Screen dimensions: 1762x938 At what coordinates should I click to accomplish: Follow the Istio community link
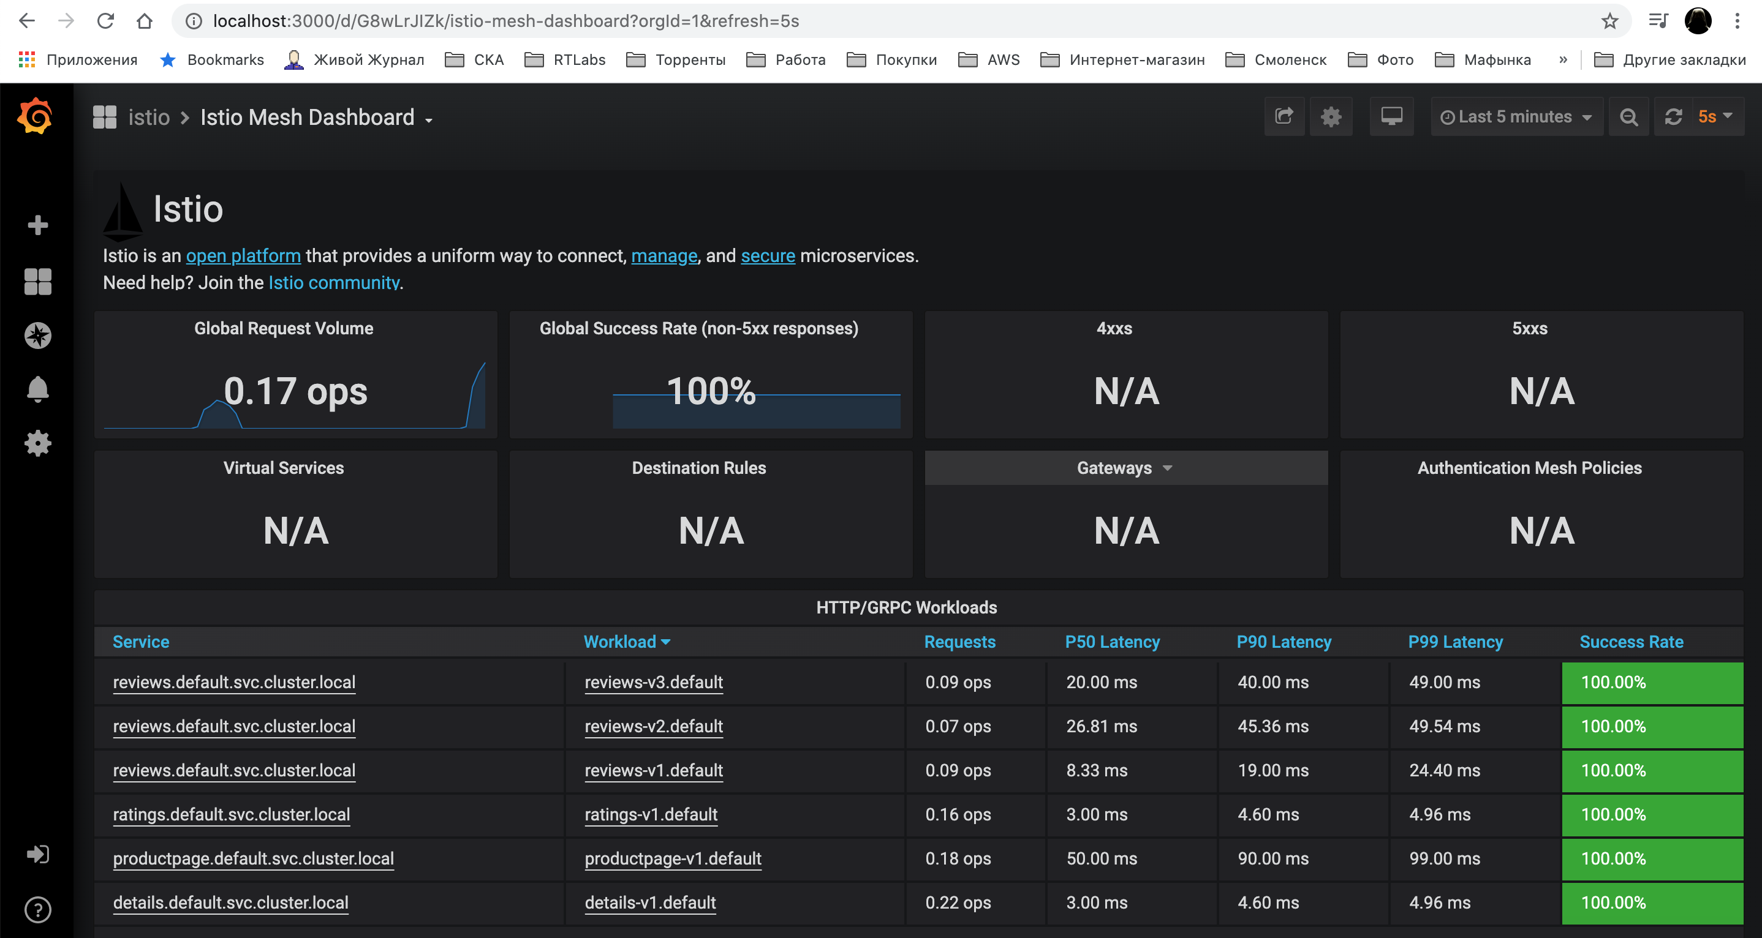pyautogui.click(x=333, y=282)
